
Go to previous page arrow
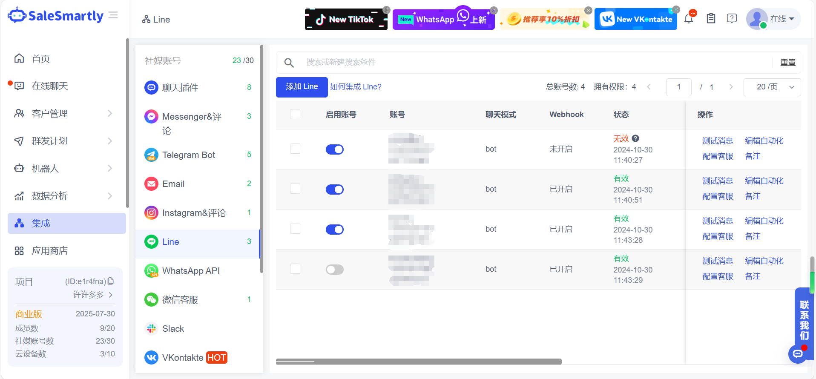[x=649, y=87]
